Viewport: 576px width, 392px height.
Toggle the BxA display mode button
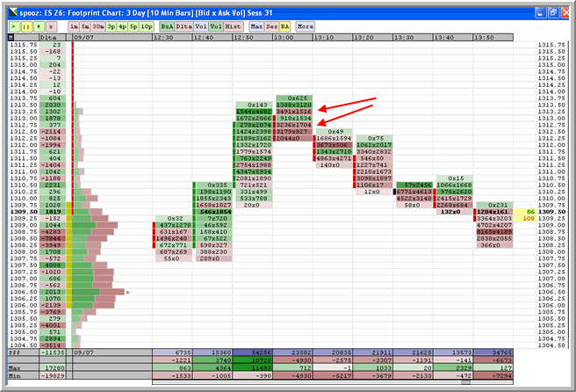pos(166,26)
